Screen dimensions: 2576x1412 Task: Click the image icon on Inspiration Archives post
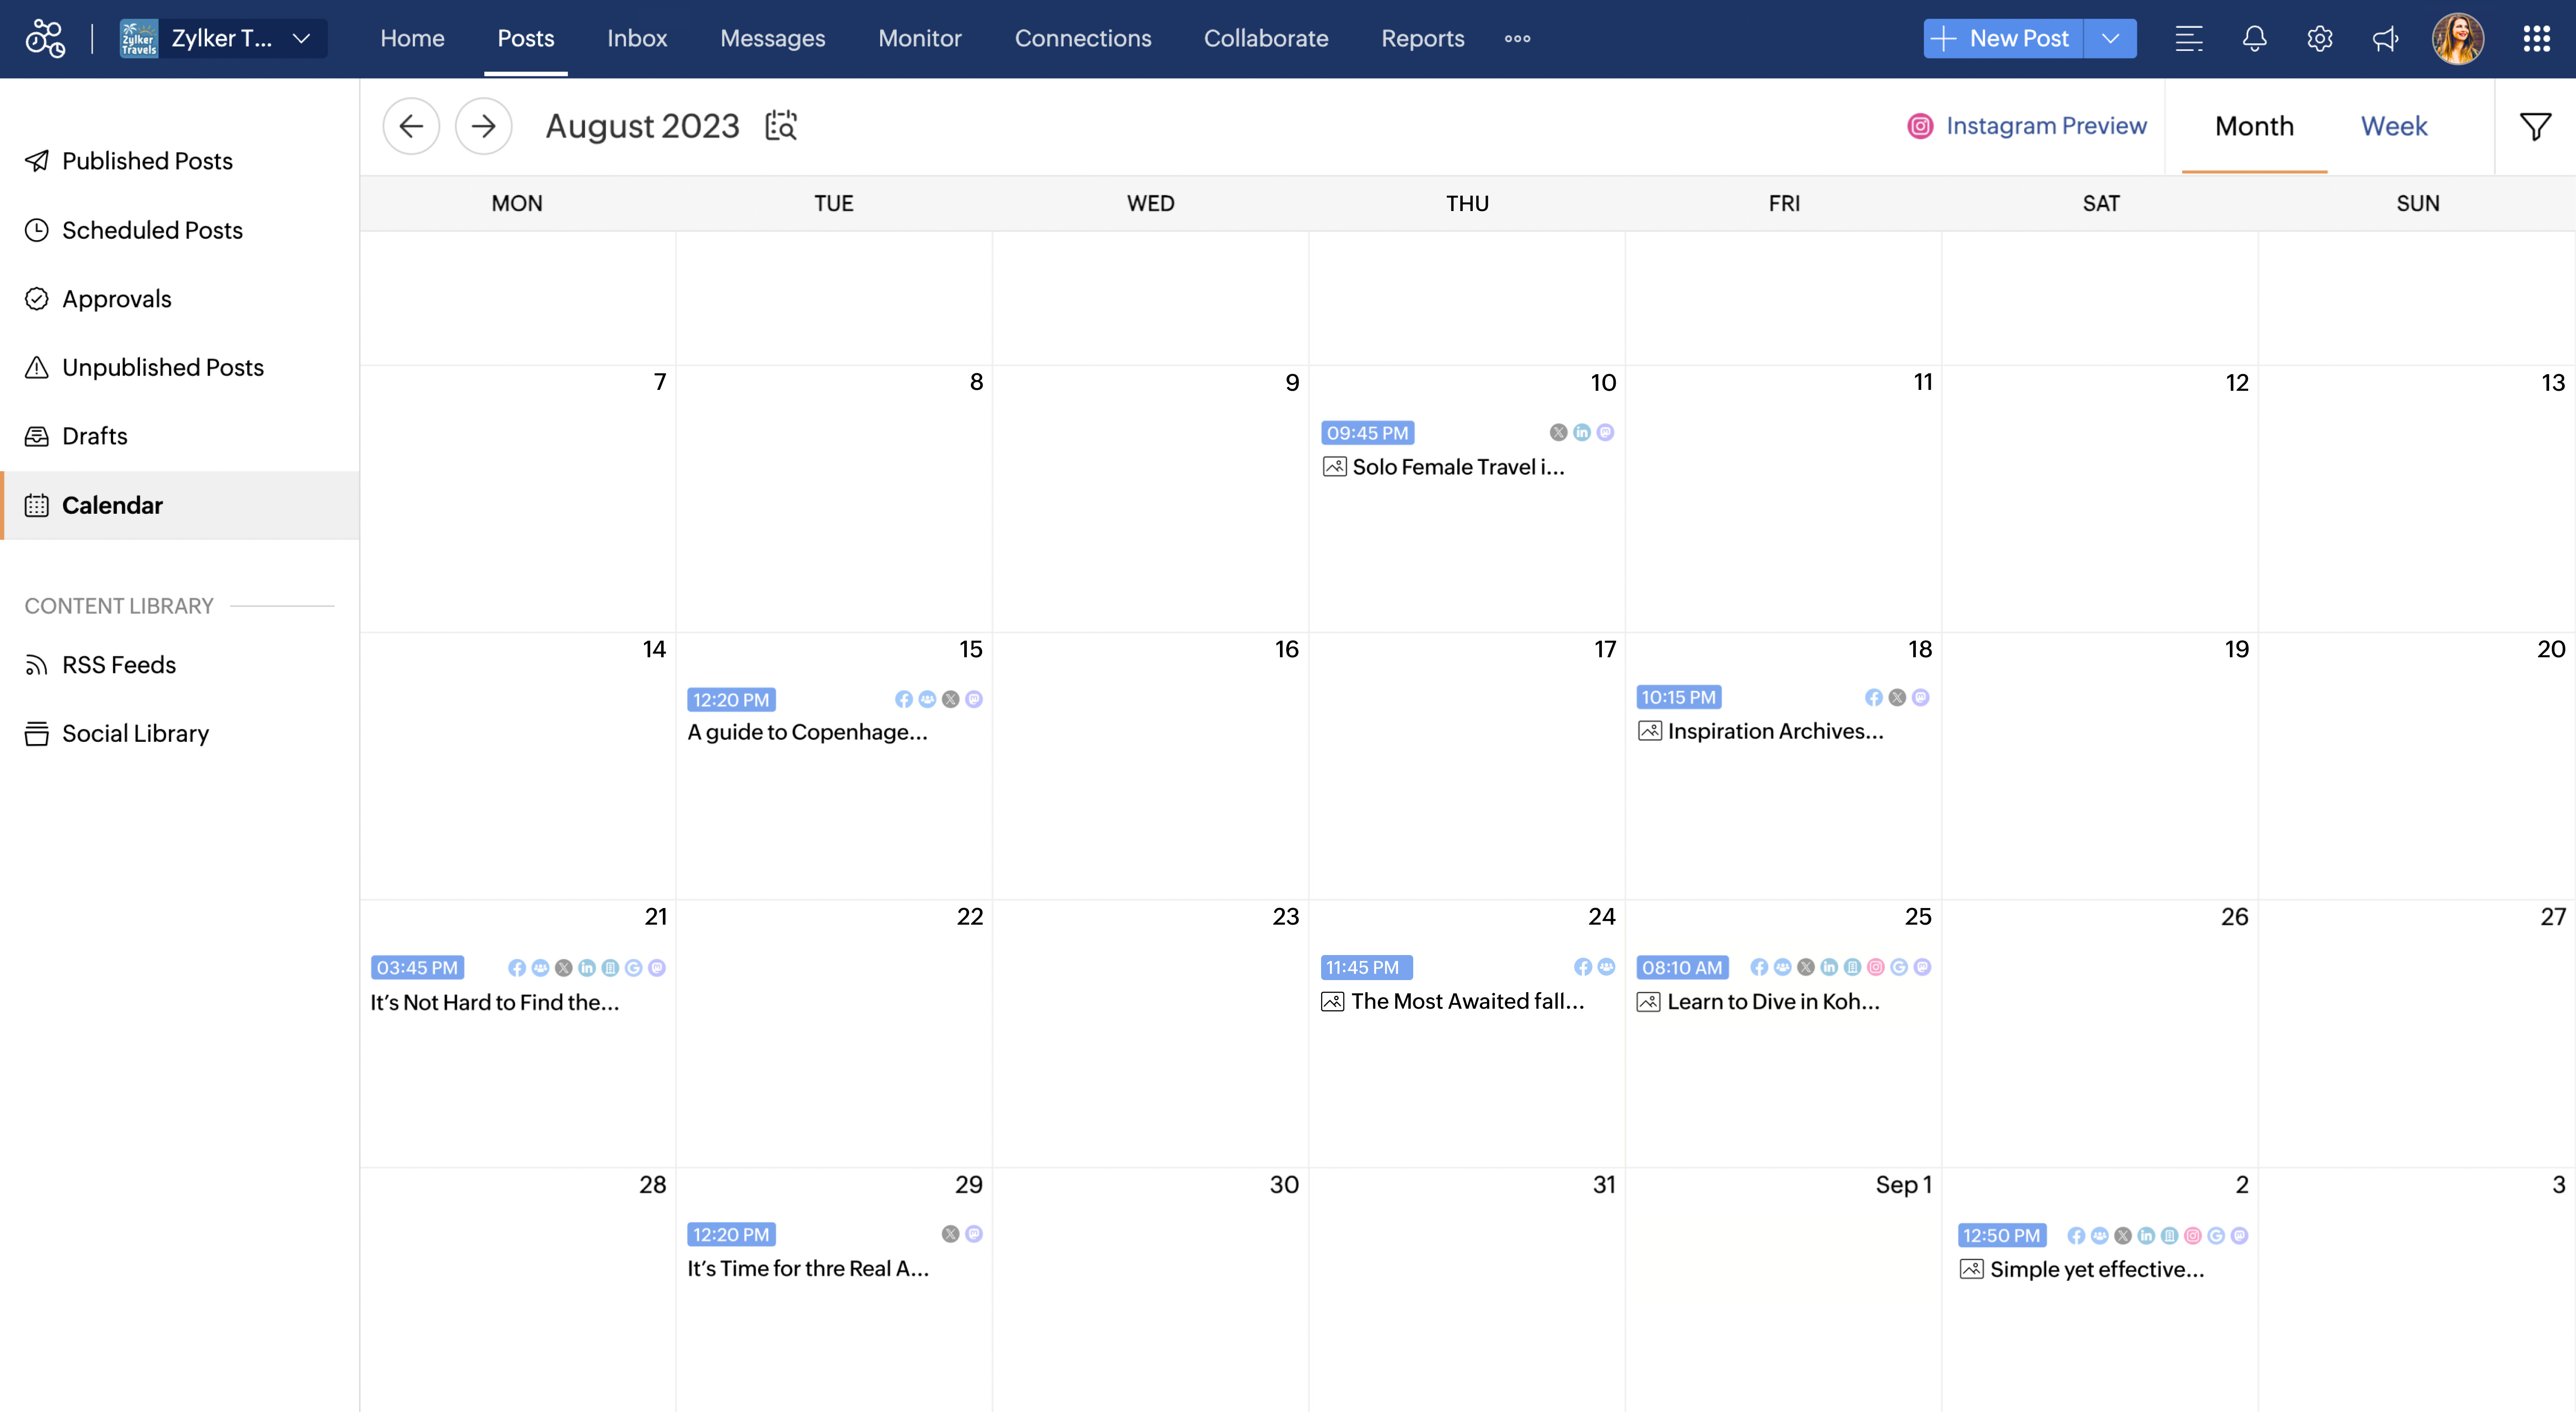(x=1650, y=731)
